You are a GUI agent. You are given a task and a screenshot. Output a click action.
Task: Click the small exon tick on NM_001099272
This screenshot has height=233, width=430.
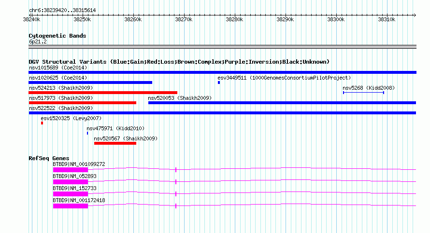[176, 170]
